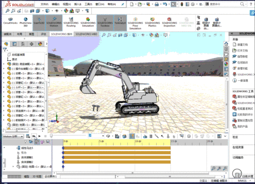Expand the 地面<1> item in the motion tree
Viewport: 255px width, 184px height.
[13, 166]
